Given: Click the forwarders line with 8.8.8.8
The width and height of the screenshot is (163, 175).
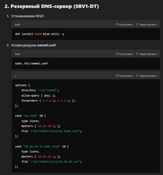Looking at the screenshot, I should (x=48, y=100).
